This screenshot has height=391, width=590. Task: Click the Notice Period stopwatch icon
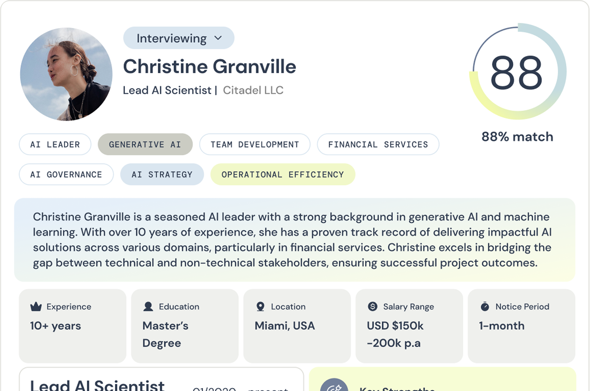pyautogui.click(x=485, y=306)
